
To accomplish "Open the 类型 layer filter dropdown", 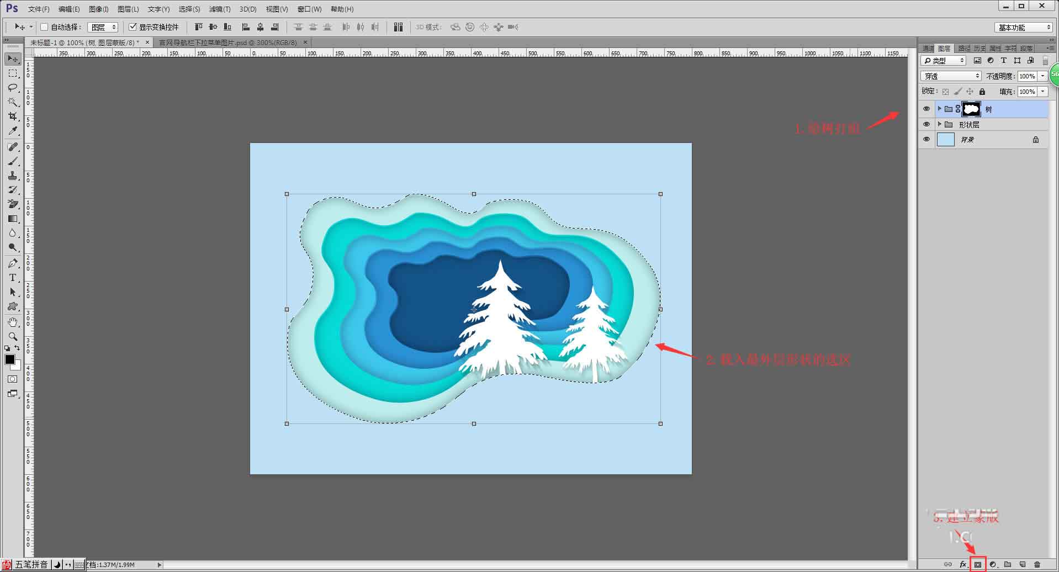I will tap(944, 60).
